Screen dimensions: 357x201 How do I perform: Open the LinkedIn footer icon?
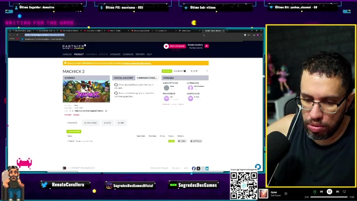[x=207, y=168]
